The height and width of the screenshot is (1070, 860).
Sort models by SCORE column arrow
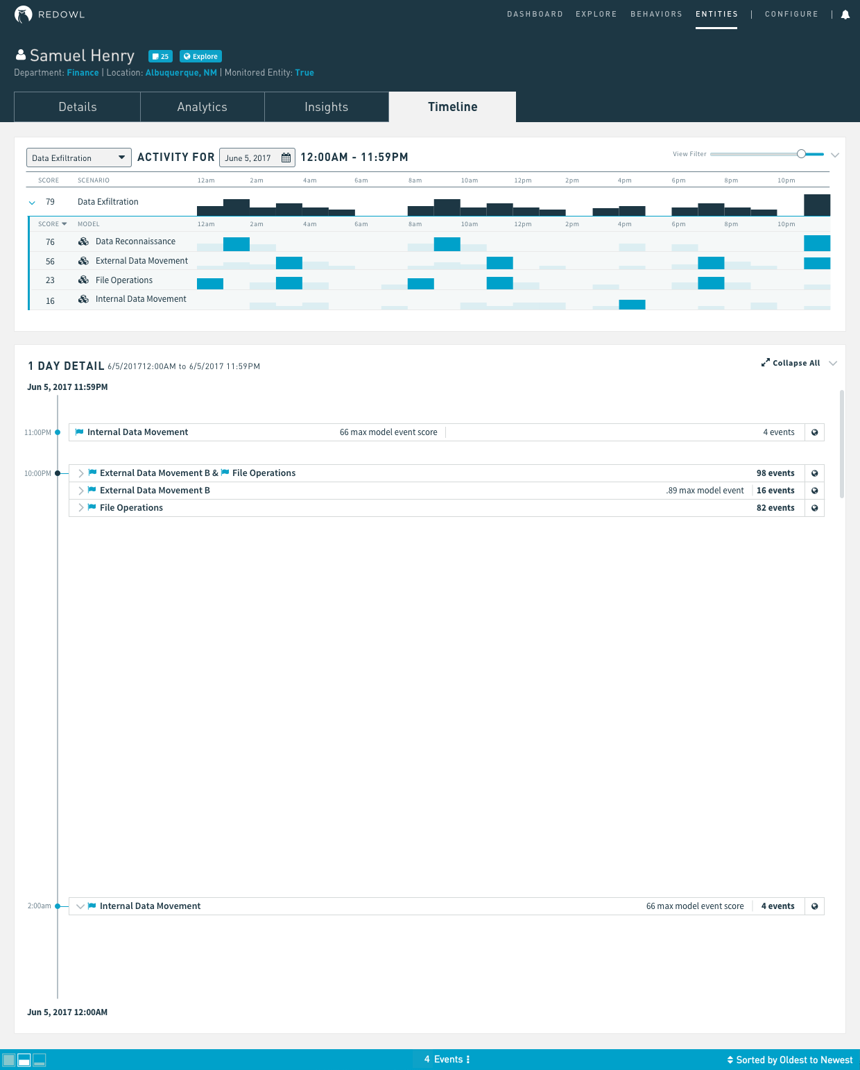[64, 224]
